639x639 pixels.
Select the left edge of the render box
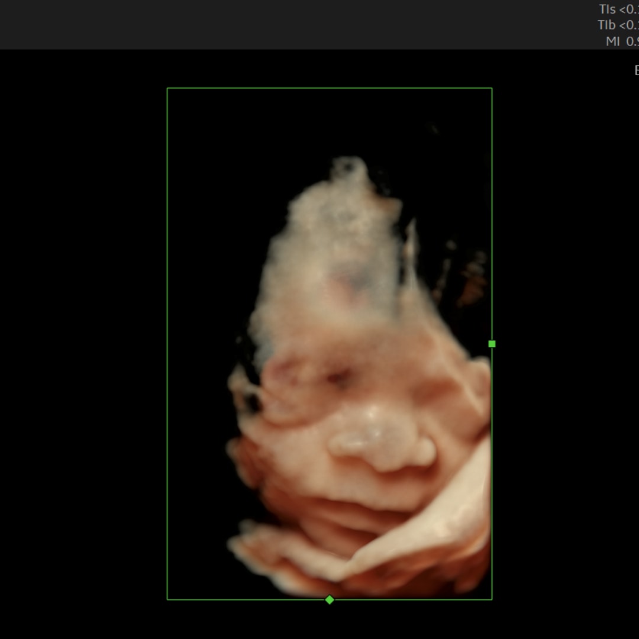[x=167, y=344]
